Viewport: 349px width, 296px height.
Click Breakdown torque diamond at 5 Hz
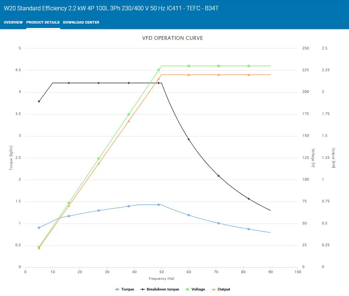(39, 101)
